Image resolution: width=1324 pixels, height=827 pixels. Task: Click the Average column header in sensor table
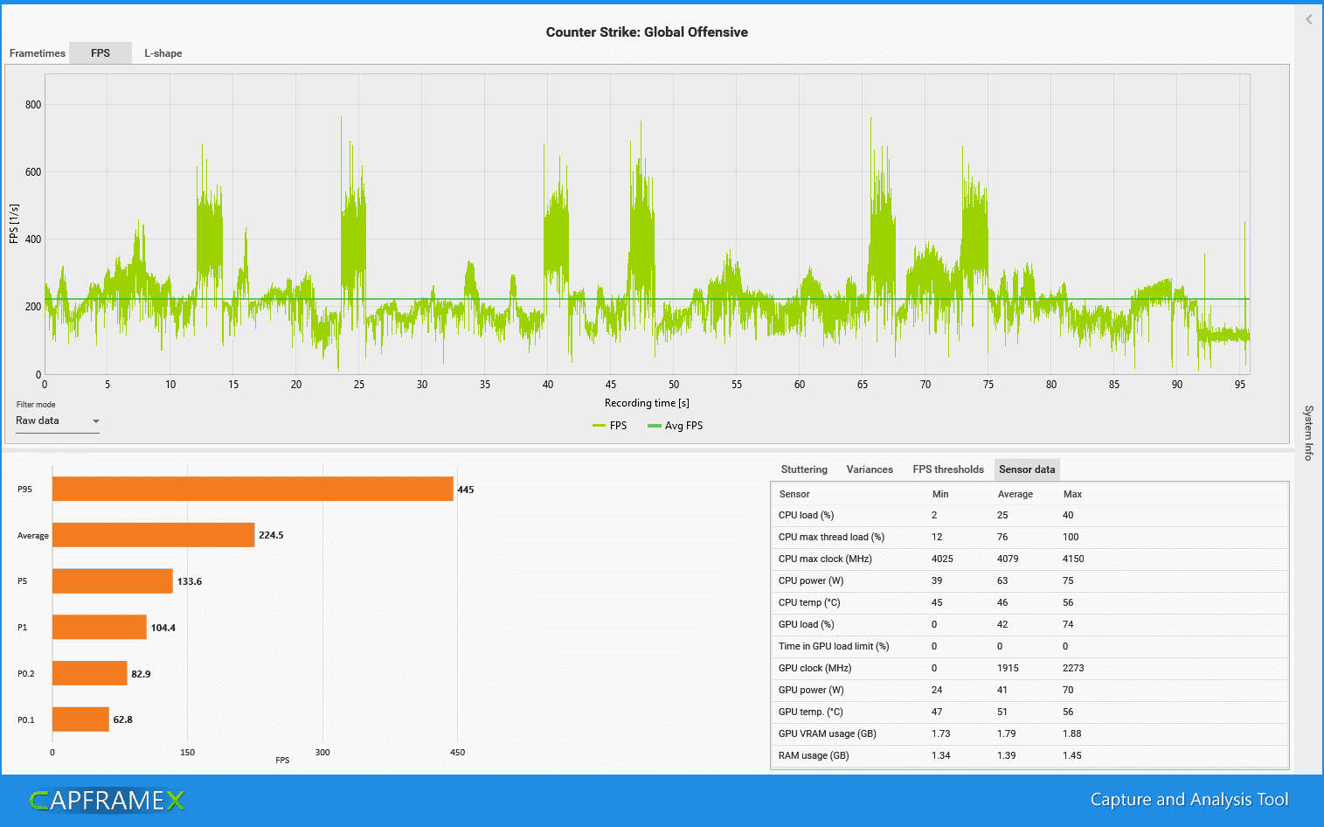(x=1016, y=494)
